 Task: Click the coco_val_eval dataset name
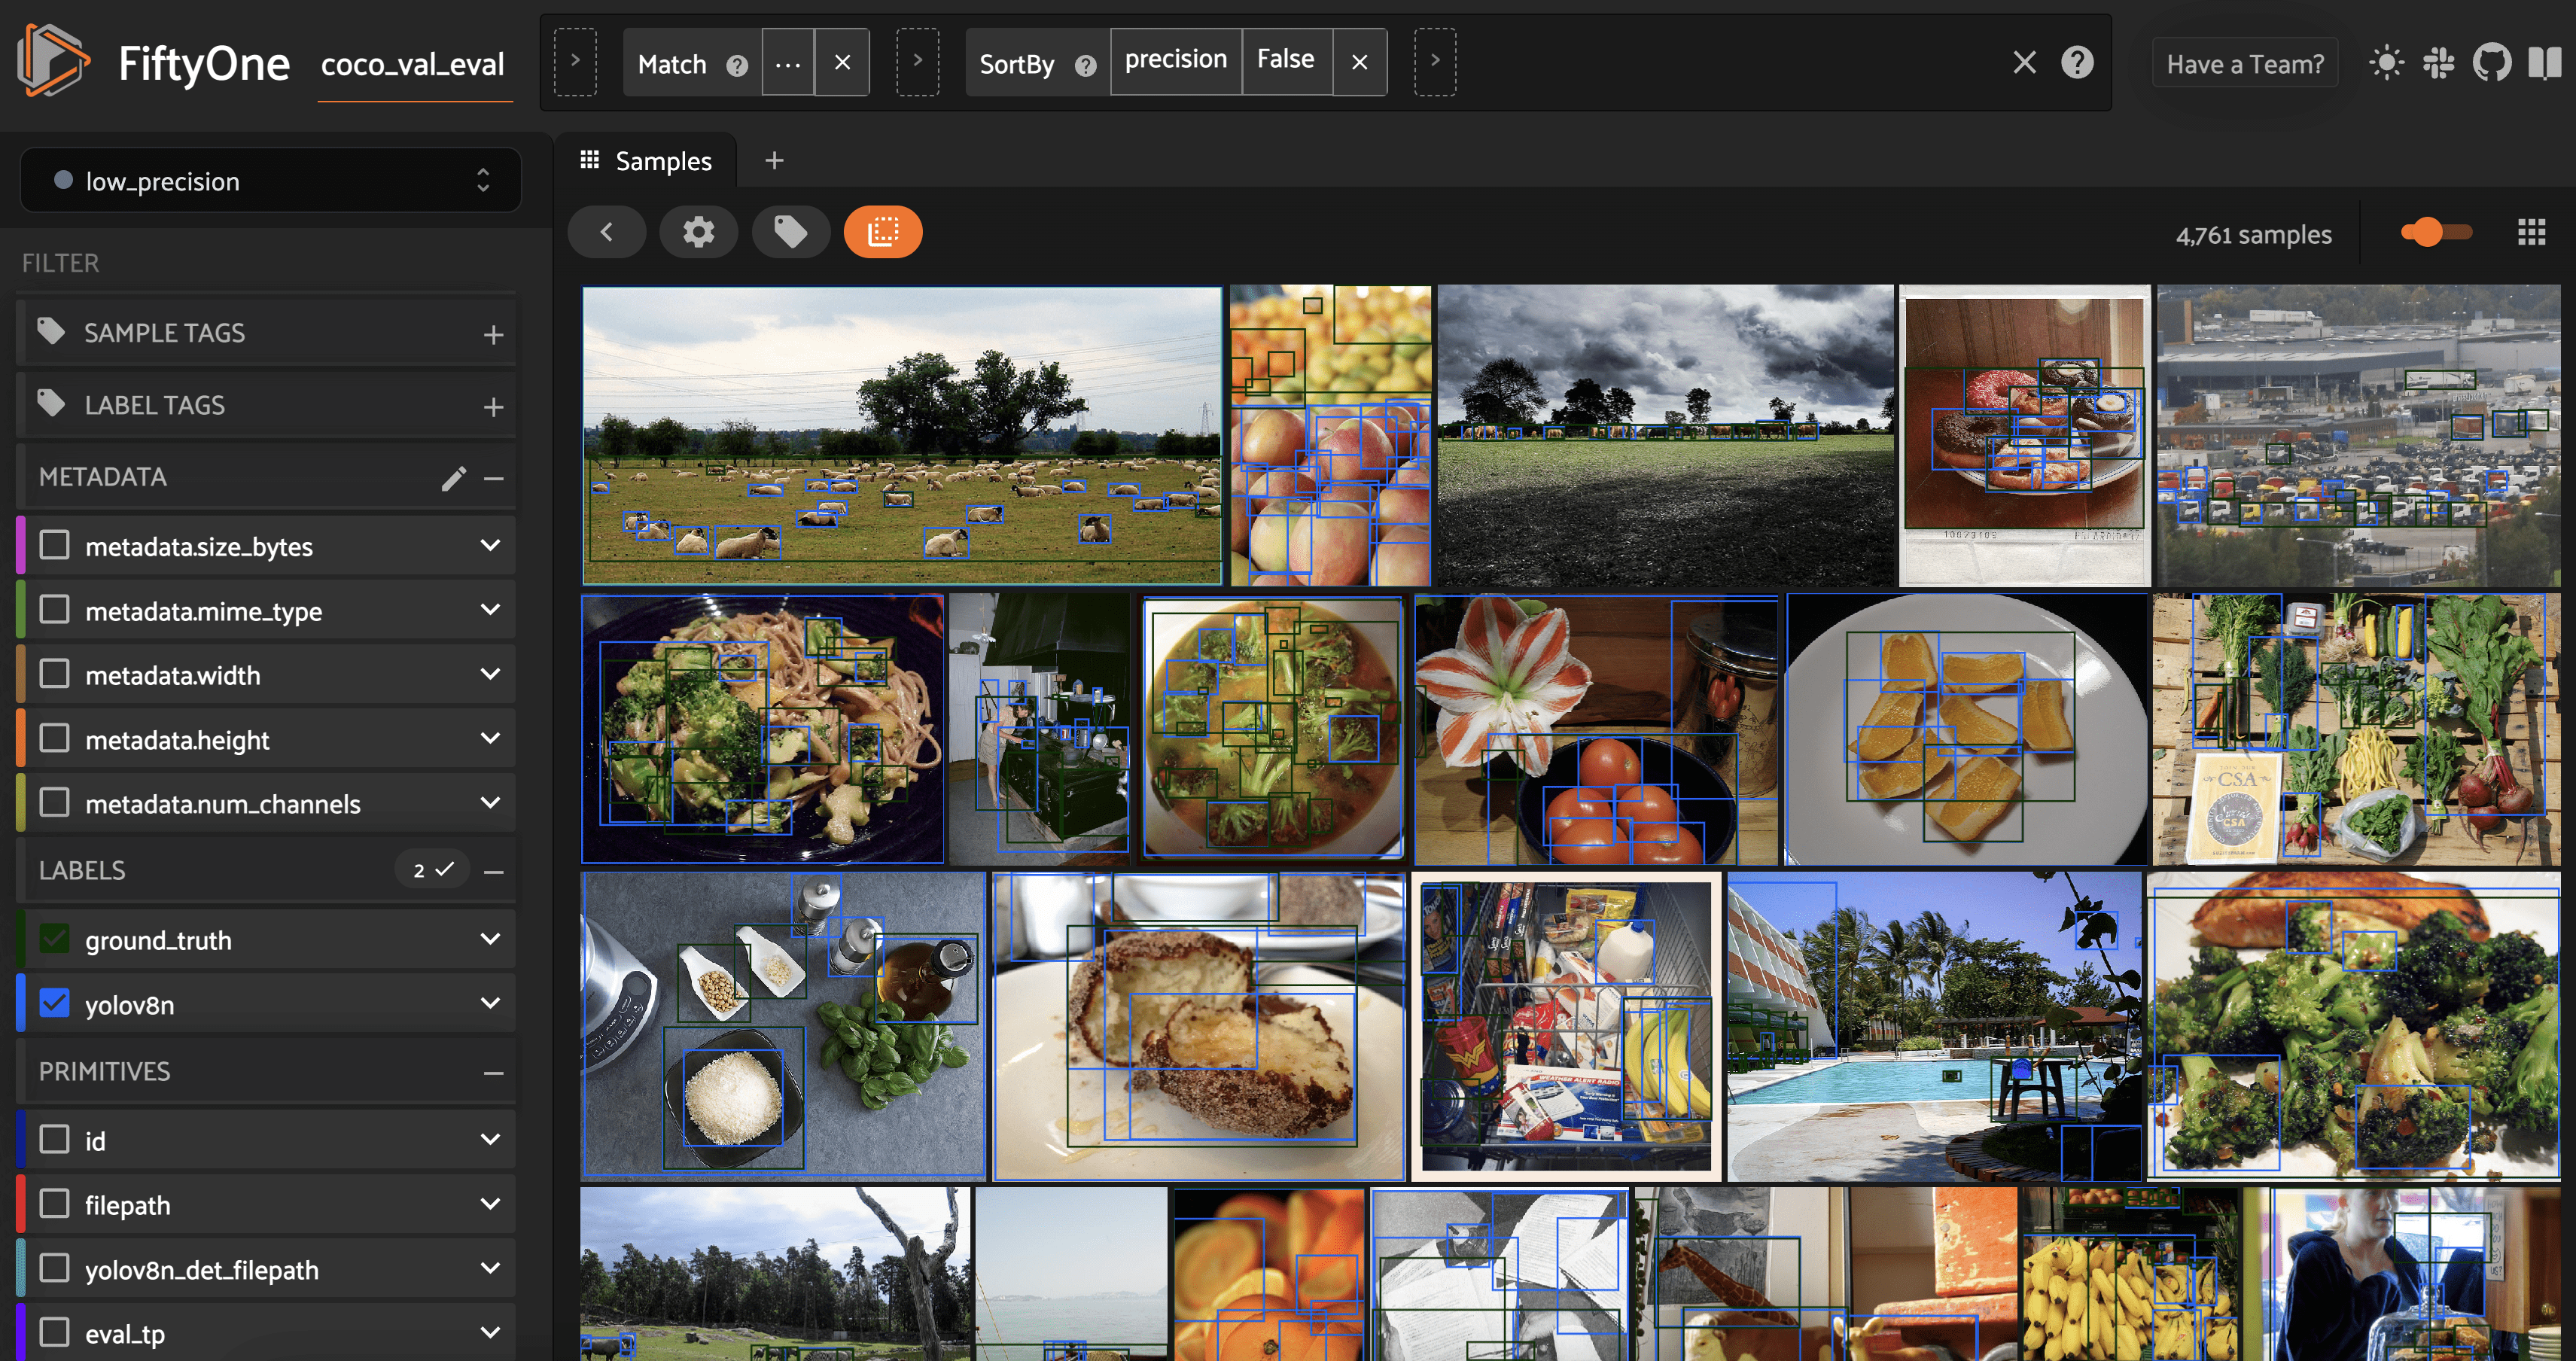(413, 65)
